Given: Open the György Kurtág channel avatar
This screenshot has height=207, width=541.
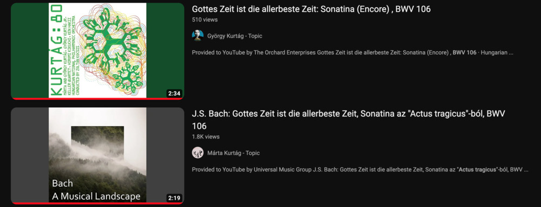Looking at the screenshot, I should tap(197, 36).
